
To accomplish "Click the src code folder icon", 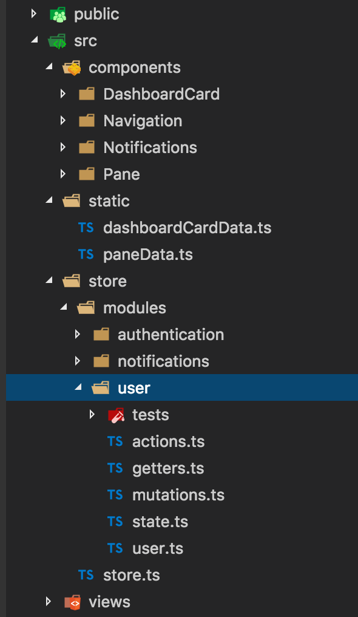I will [58, 41].
